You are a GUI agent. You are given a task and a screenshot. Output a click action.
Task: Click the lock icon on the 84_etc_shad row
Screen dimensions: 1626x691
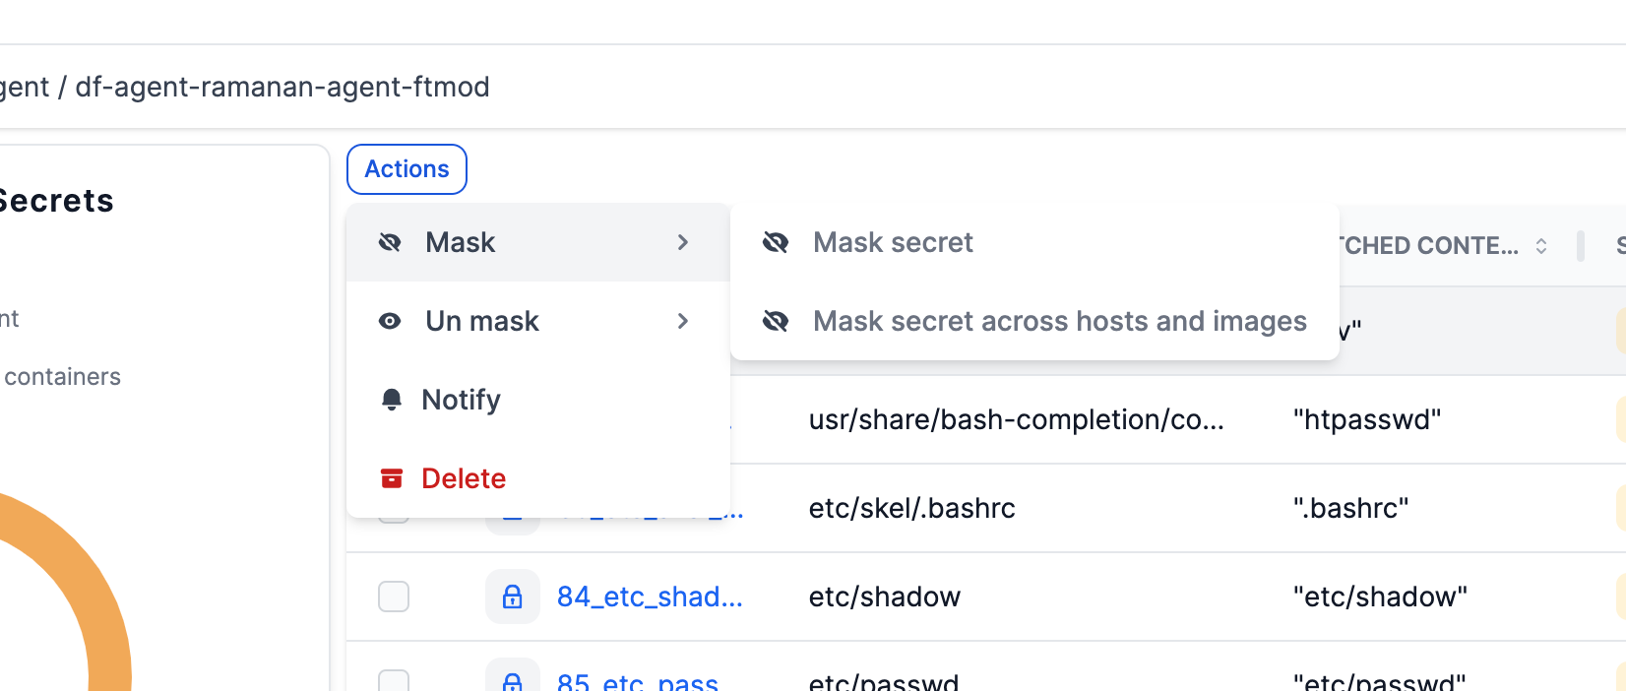coord(513,596)
